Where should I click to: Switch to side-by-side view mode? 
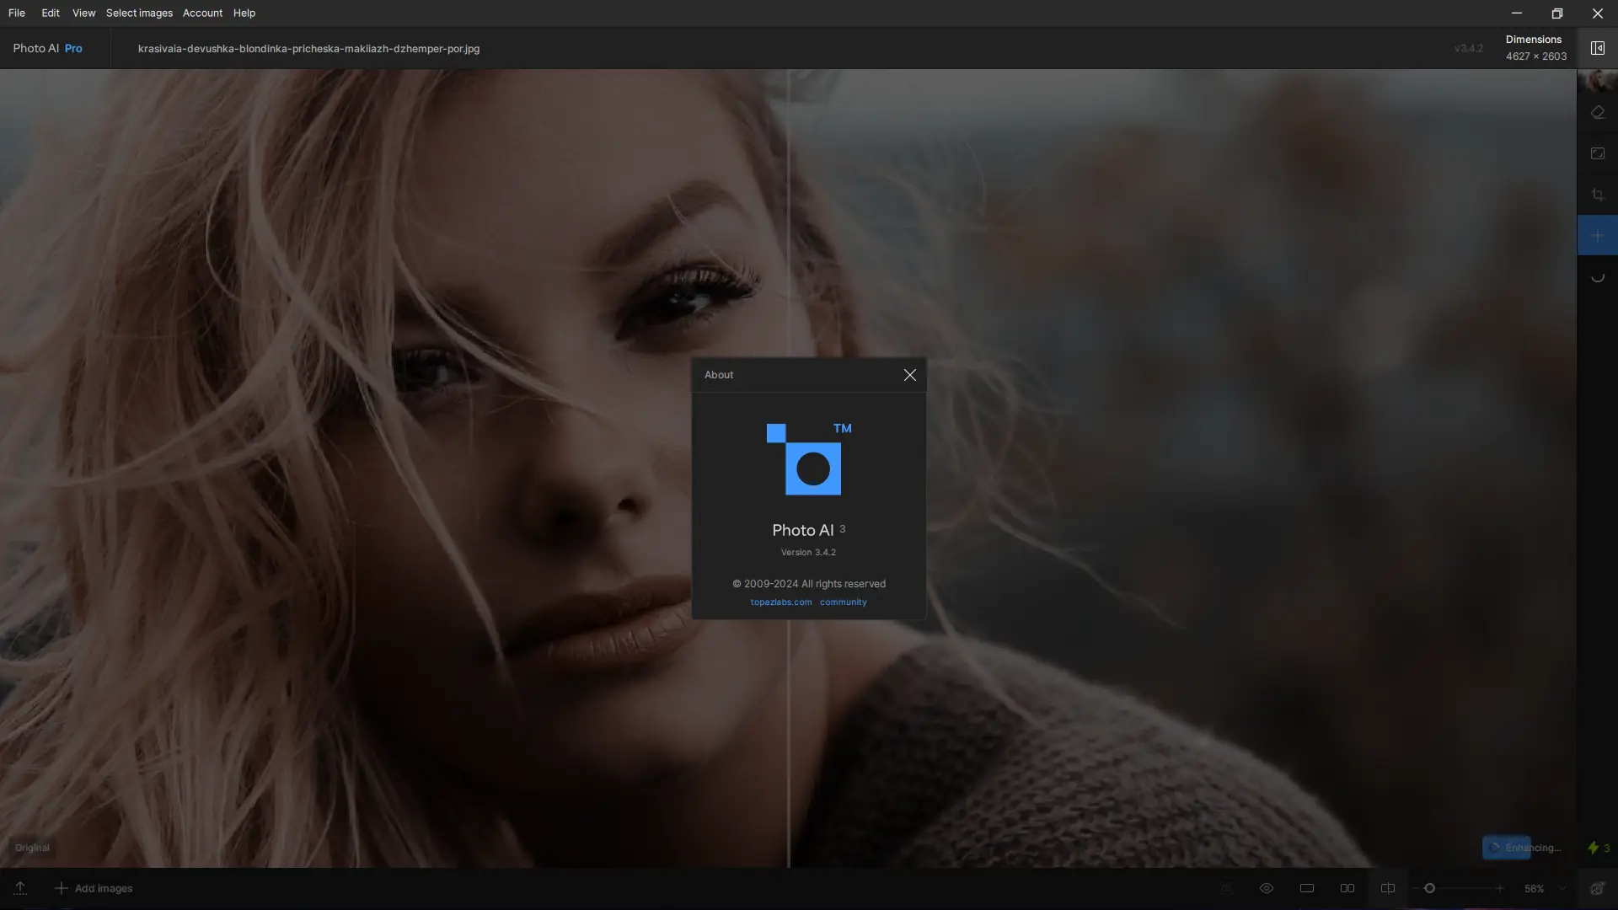pos(1347,888)
